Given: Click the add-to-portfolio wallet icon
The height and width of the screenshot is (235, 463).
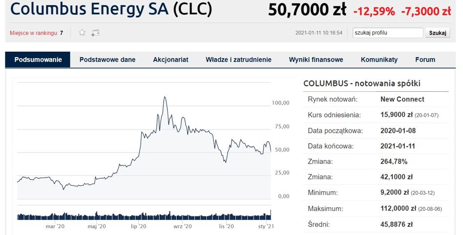Looking at the screenshot, I should click(95, 33).
